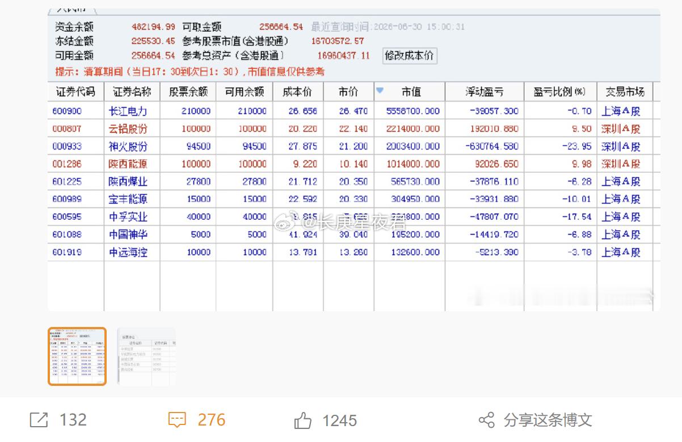
Task: Select the 陕西煤业 row name
Action: pos(128,181)
